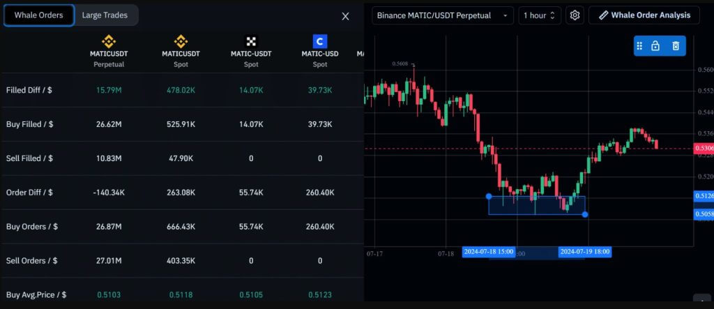The image size is (714, 309).
Task: Grab the drawing toolbar drag handle icon
Action: pyautogui.click(x=639, y=46)
